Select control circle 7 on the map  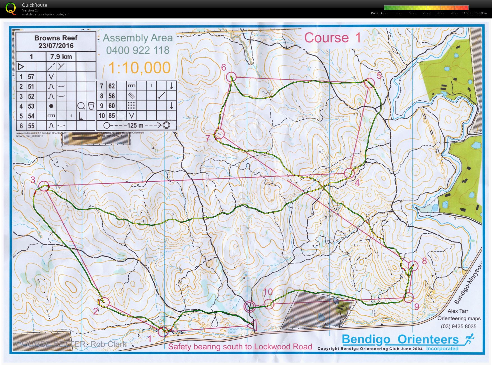[x=220, y=134]
